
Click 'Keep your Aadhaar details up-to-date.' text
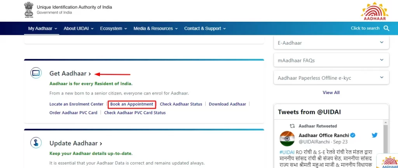click(91, 153)
